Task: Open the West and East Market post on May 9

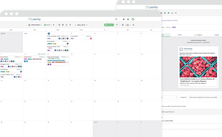Action: (x=58, y=61)
